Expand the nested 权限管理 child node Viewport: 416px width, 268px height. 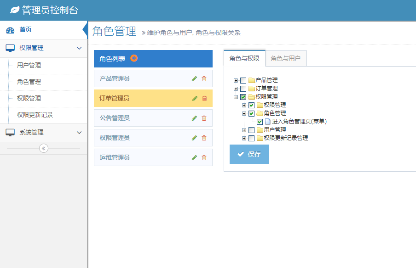point(244,105)
